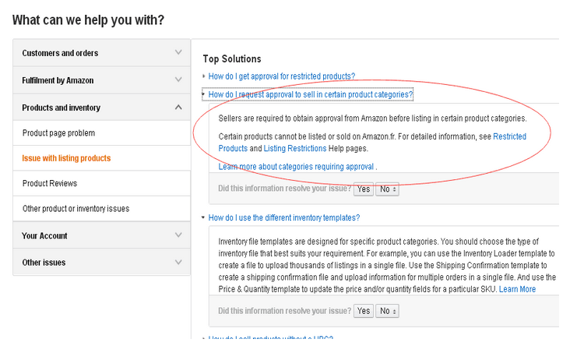This screenshot has height=346, width=584.
Task: Click Yes for the inventory templates answer
Action: point(364,311)
